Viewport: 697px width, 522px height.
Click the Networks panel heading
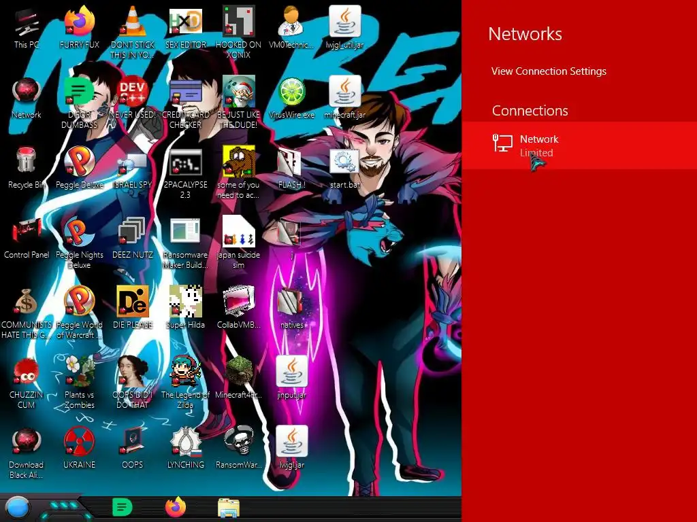[x=525, y=34]
